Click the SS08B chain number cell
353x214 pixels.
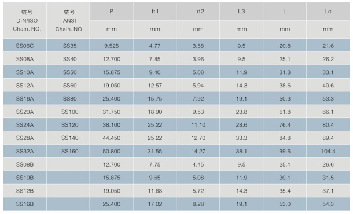point(25,164)
